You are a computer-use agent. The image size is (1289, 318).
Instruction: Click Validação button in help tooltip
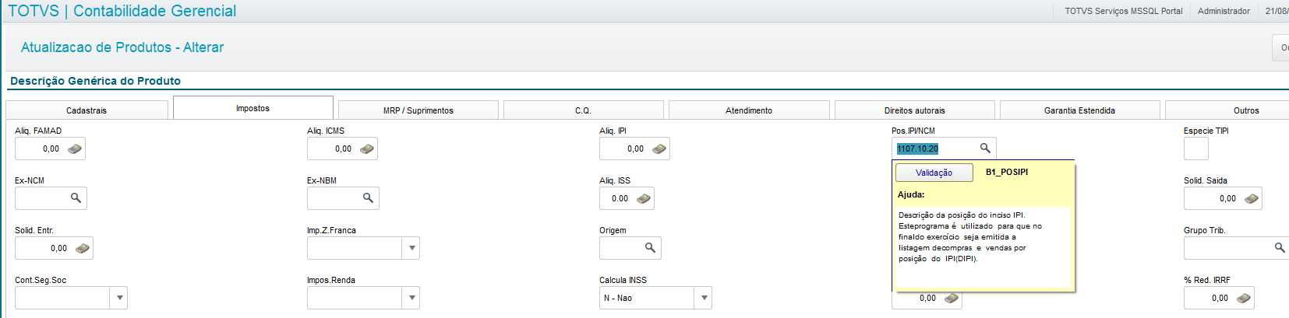click(x=934, y=173)
